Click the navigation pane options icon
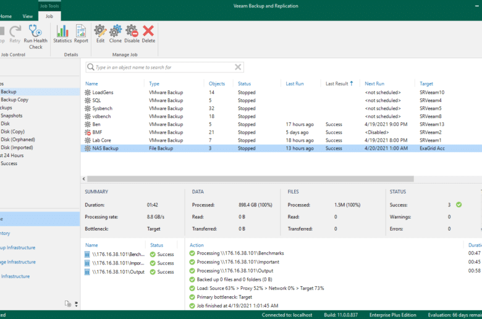Image resolution: width=482 pixels, height=319 pixels. [68, 304]
